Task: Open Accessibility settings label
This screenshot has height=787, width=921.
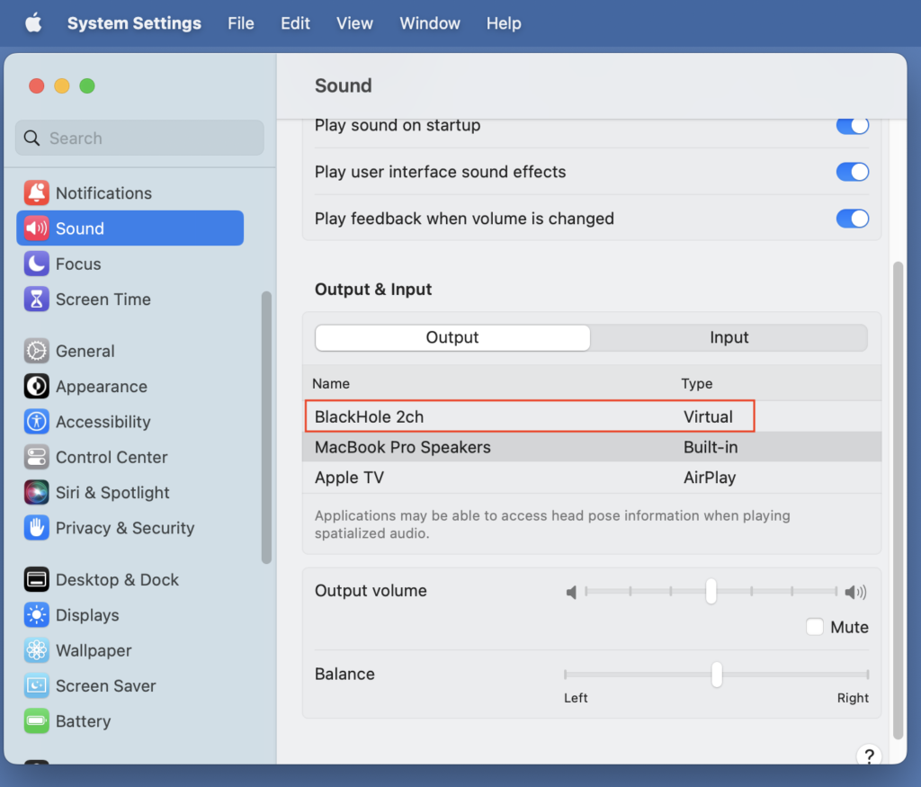Action: pos(103,422)
